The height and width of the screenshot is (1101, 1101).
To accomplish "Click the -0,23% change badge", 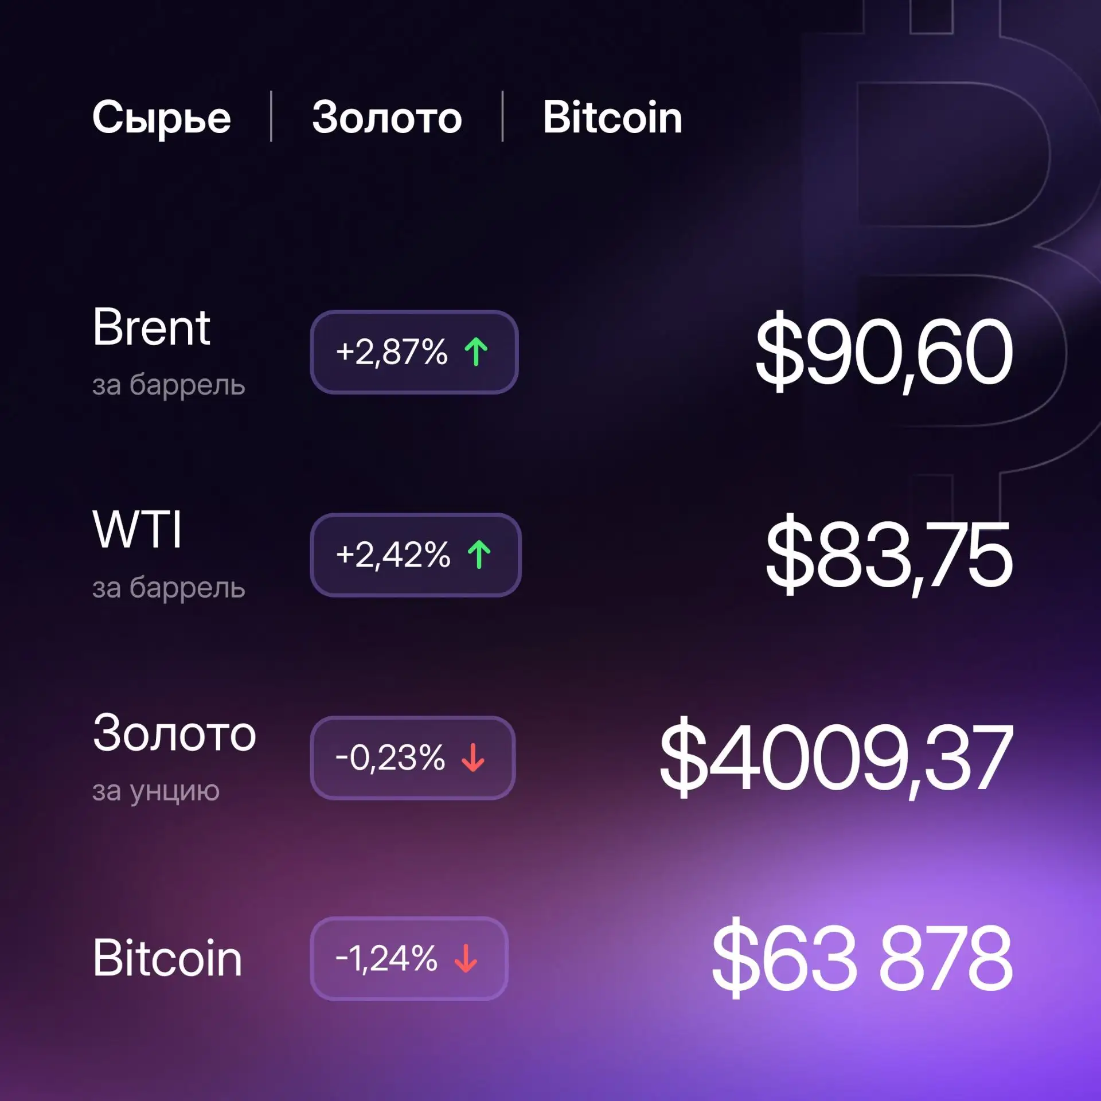I will 413,758.
